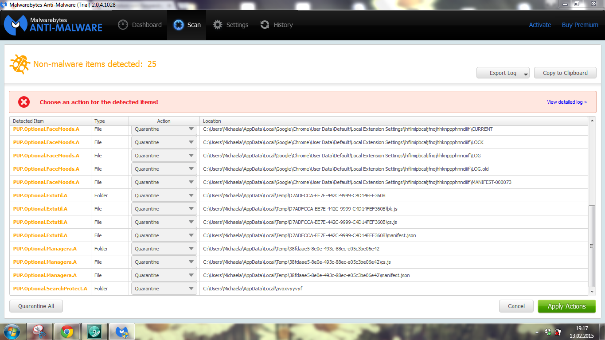Sort by Action column header
The height and width of the screenshot is (340, 605).
(x=164, y=121)
